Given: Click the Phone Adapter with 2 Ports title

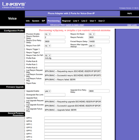Looking at the screenshot, I should point(71,13).
